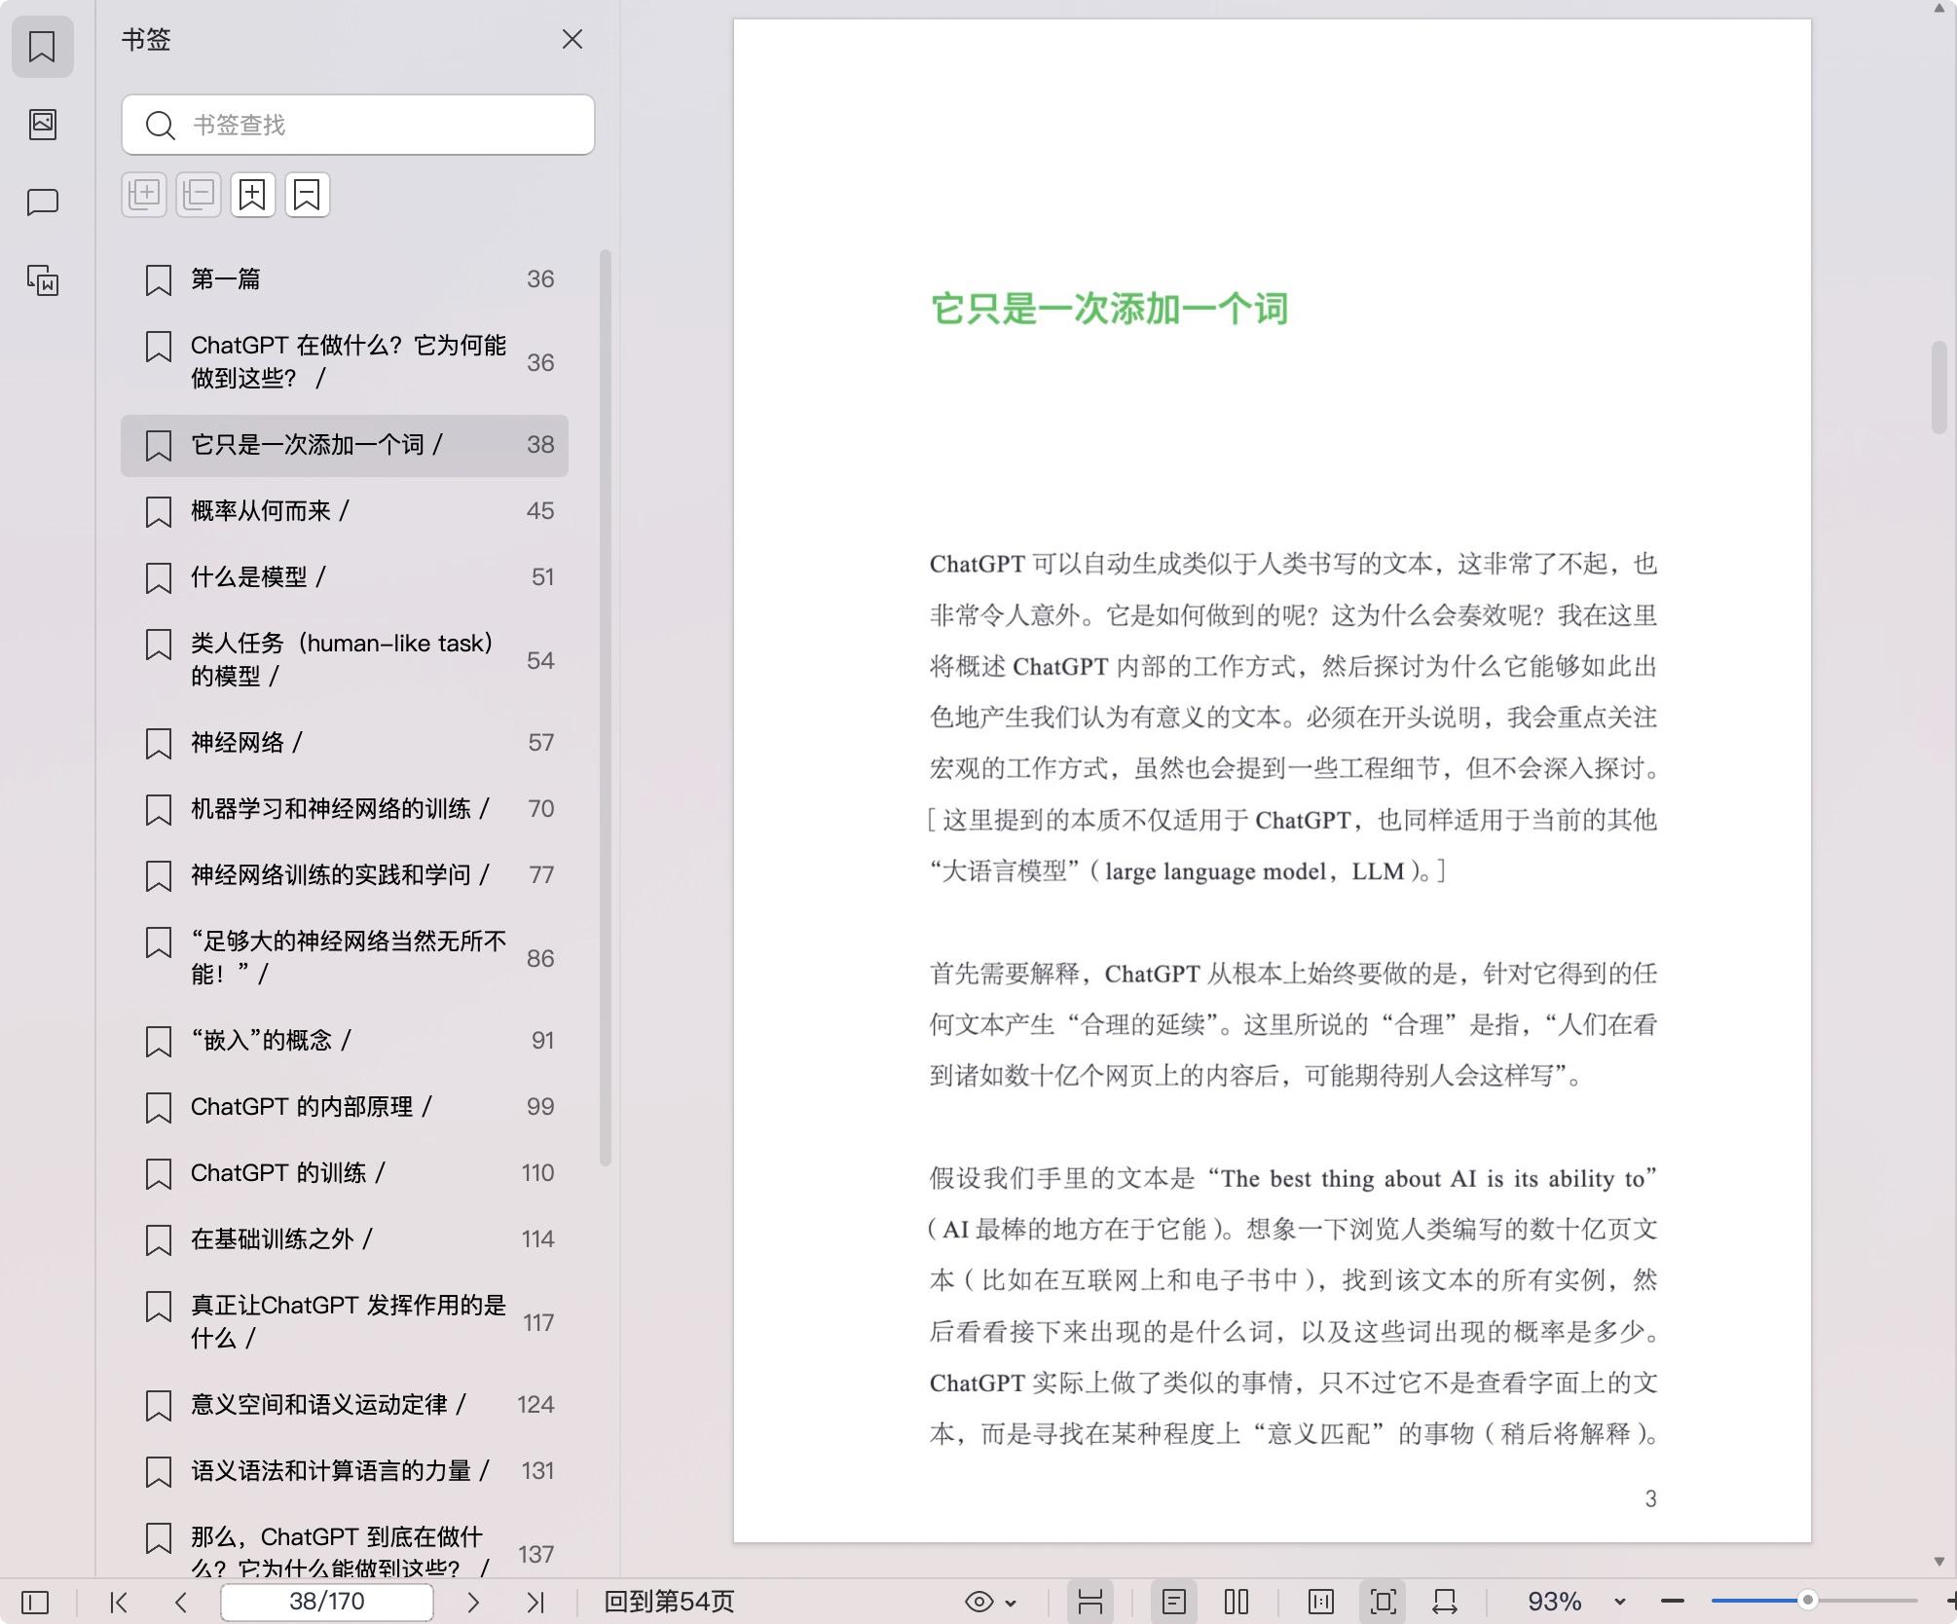This screenshot has height=1624, width=1957.
Task: Select single page view icon
Action: 1174,1602
